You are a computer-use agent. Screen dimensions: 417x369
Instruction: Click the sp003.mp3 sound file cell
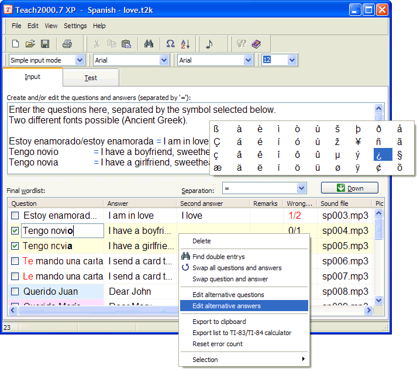tap(345, 215)
